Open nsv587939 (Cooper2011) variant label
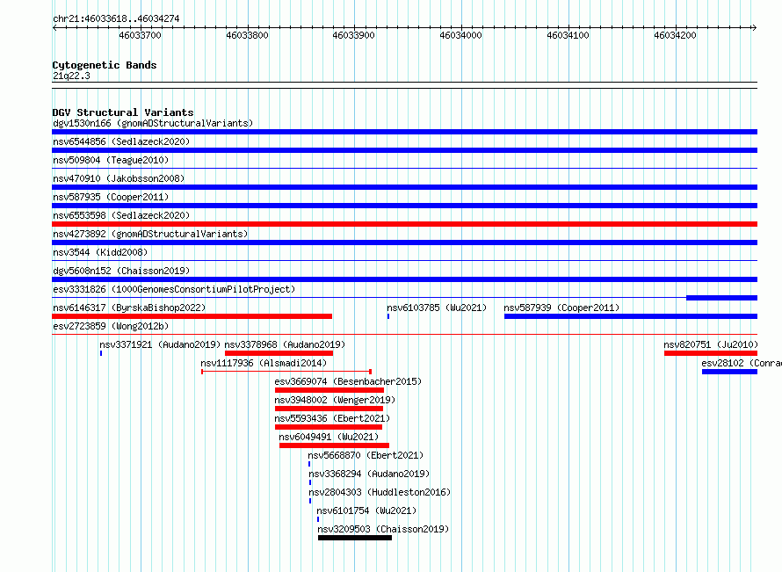 (x=561, y=308)
